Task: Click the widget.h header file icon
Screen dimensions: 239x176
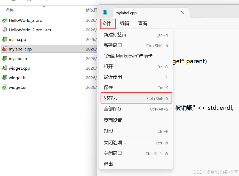Action: (5, 78)
